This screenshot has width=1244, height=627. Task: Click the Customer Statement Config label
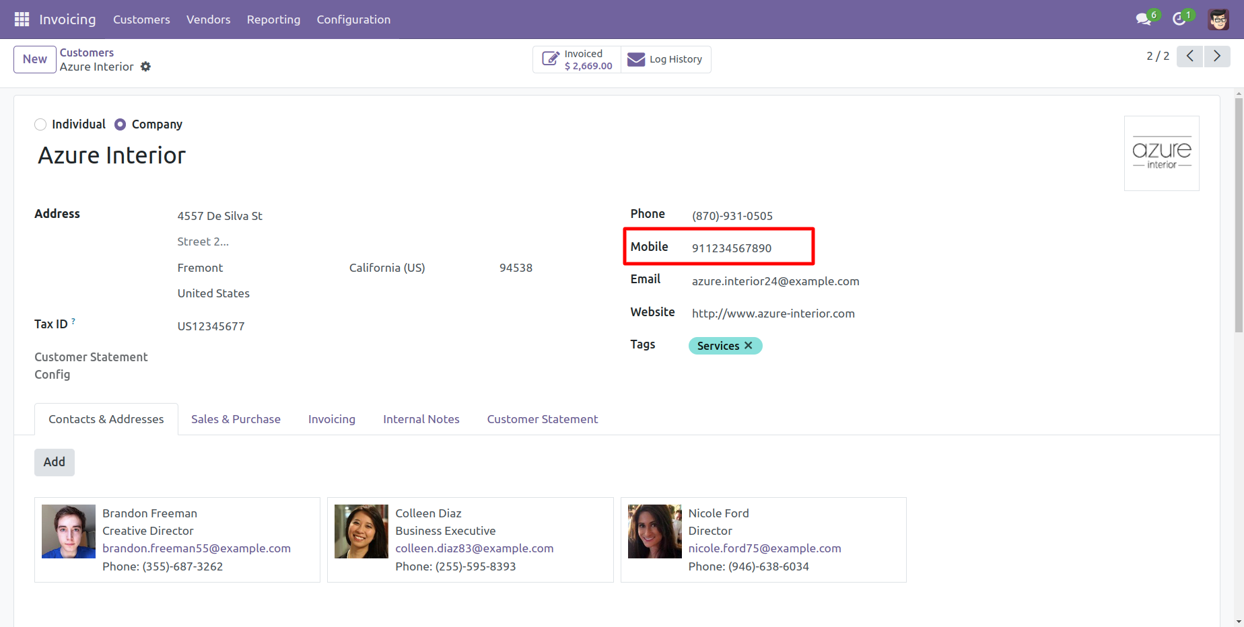pyautogui.click(x=91, y=366)
